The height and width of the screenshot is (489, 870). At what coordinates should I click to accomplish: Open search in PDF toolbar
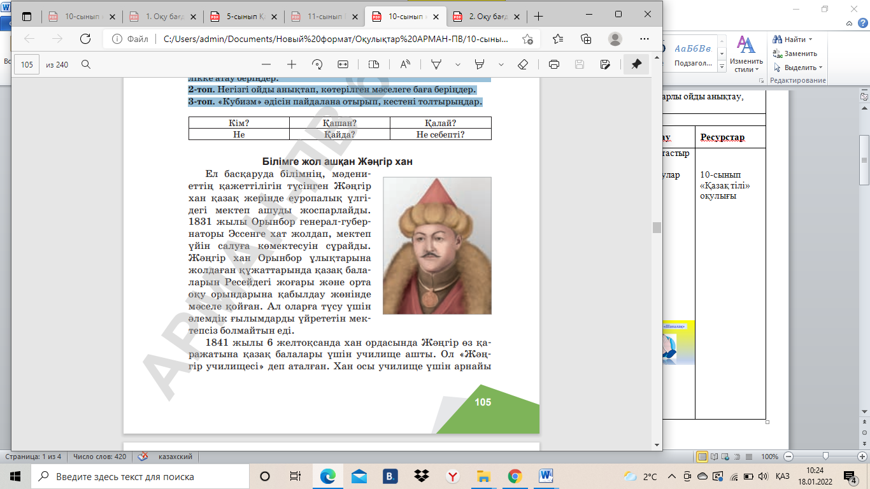pyautogui.click(x=86, y=64)
